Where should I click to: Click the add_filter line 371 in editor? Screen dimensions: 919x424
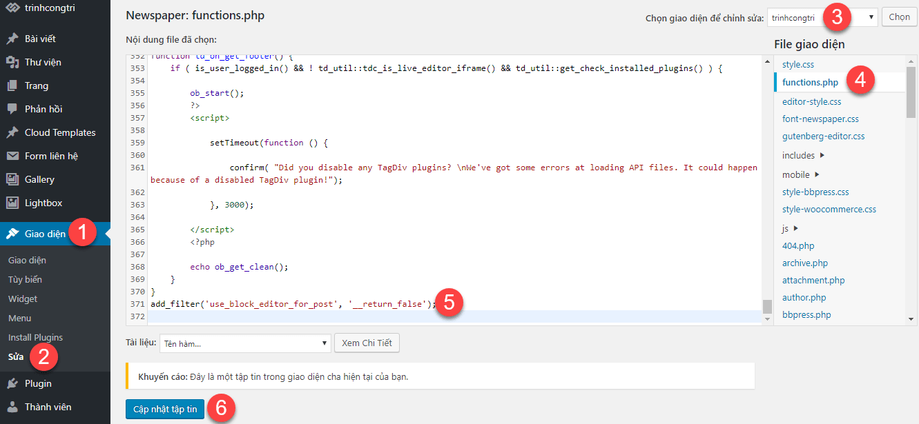point(293,304)
